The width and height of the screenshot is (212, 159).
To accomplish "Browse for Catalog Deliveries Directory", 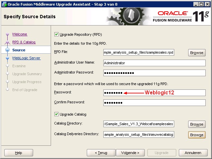I will [x=197, y=135].
